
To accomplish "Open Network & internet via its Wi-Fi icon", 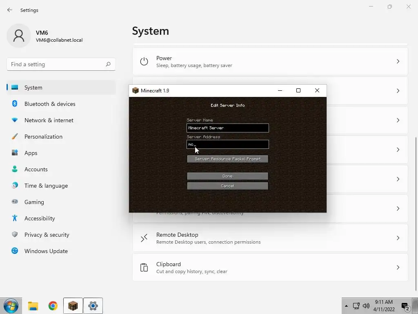I will 15,120.
